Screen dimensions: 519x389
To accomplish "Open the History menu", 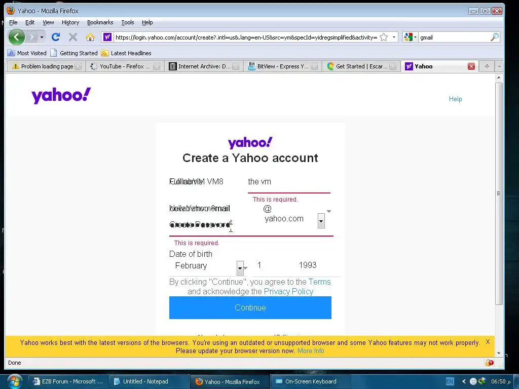I will coord(70,22).
